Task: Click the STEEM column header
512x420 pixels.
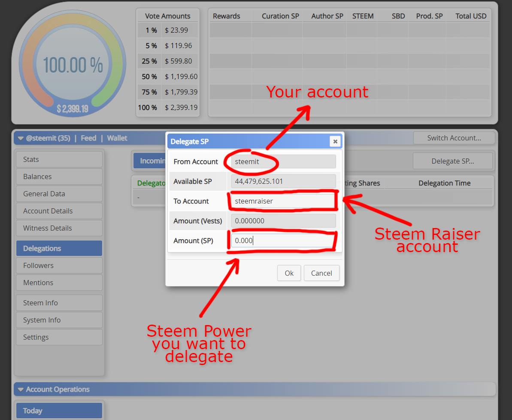Action: click(x=363, y=16)
